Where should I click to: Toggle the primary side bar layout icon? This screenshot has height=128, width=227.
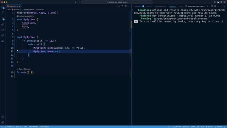point(215,2)
